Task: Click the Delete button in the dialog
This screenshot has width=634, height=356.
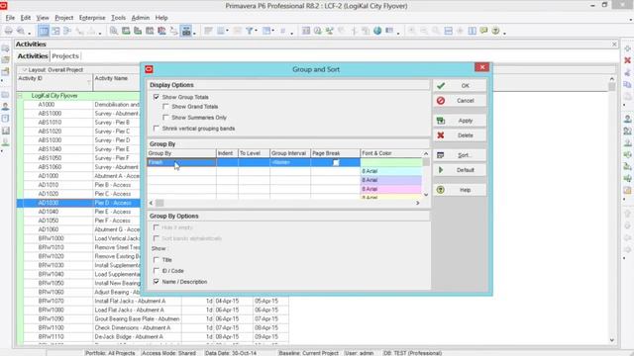Action: tap(460, 135)
